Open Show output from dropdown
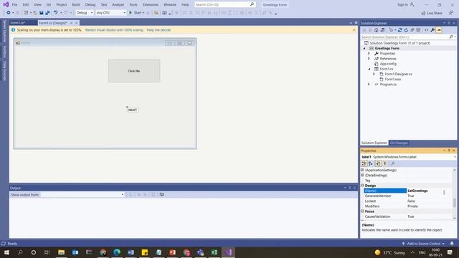The height and width of the screenshot is (258, 459). pyautogui.click(x=82, y=194)
